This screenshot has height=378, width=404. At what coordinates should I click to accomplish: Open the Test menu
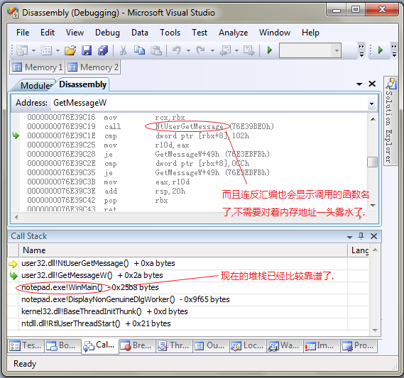(200, 33)
